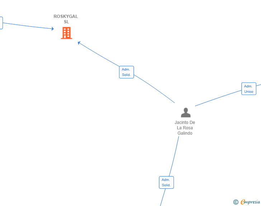Click the copyright symbol beside Empresia

coord(236,202)
